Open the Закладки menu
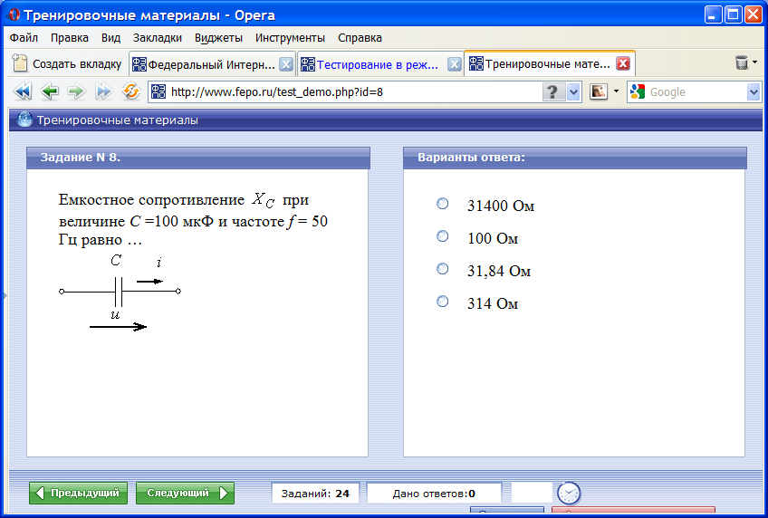The height and width of the screenshot is (518, 768). [158, 38]
